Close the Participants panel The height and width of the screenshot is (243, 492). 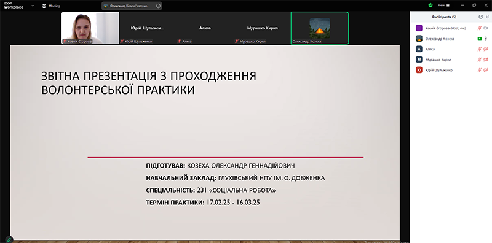[487, 17]
